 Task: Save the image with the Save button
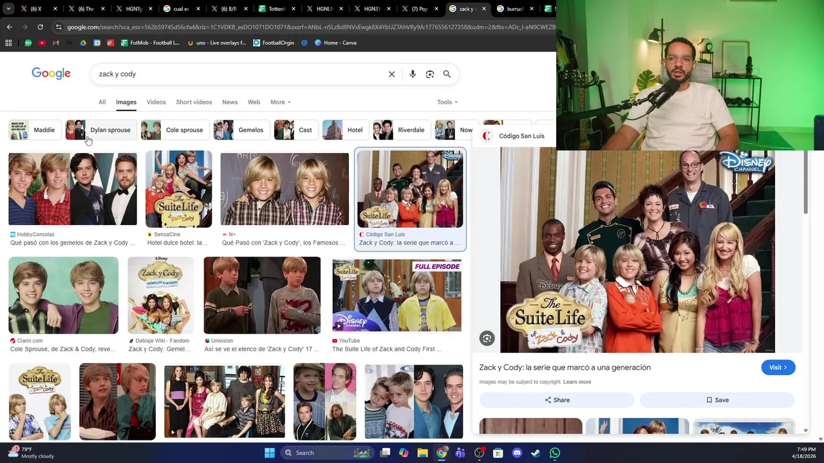click(717, 400)
